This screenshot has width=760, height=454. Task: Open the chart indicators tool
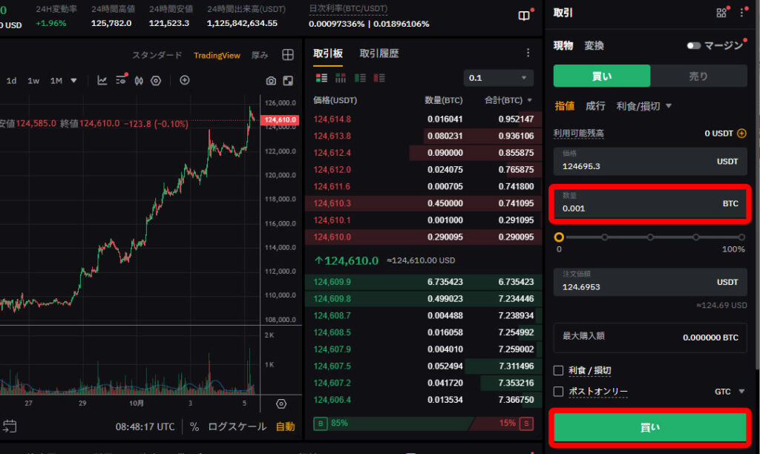pos(102,81)
